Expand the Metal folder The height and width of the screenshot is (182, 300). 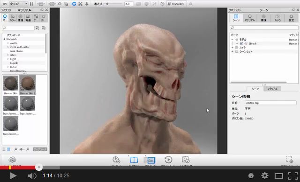[x=8, y=67]
